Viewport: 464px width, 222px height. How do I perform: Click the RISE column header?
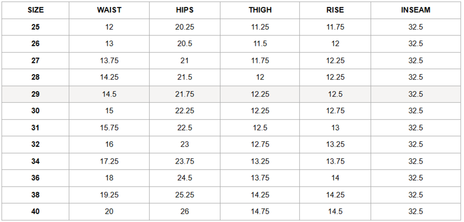[335, 10]
